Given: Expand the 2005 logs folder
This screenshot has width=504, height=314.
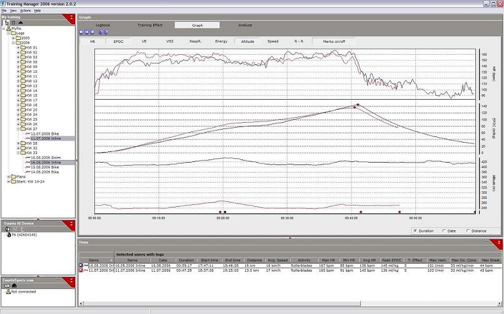Looking at the screenshot, I should (x=14, y=38).
